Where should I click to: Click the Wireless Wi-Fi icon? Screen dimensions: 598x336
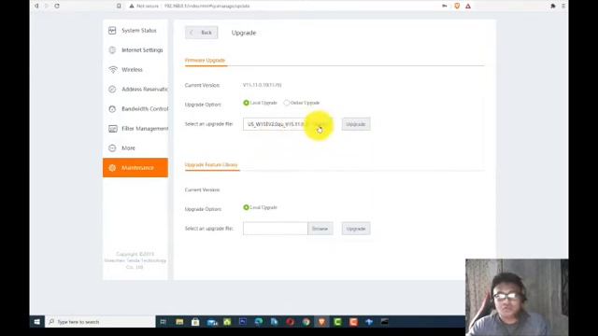point(112,70)
